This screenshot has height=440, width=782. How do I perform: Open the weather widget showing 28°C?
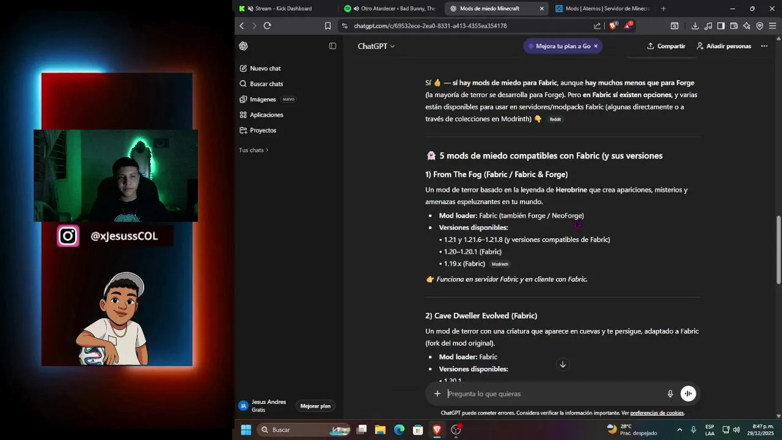point(632,430)
